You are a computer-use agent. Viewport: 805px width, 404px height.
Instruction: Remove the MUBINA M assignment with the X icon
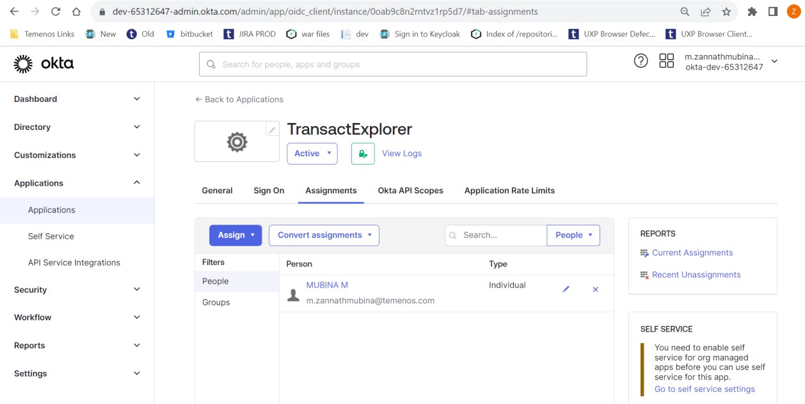595,289
